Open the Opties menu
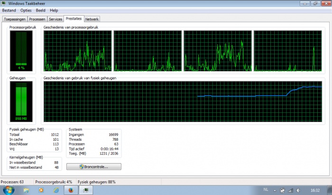The image size is (332, 195). tap(26, 10)
